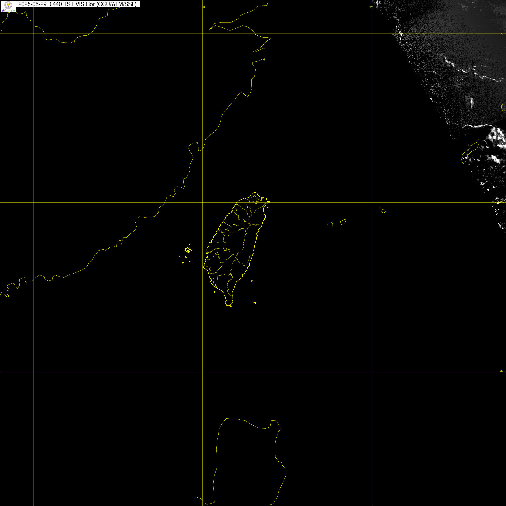Screen dimensions: 506x506
Task: Click the 2025-06-29_0440 TST VIS Cor title label
Action: (x=78, y=4)
